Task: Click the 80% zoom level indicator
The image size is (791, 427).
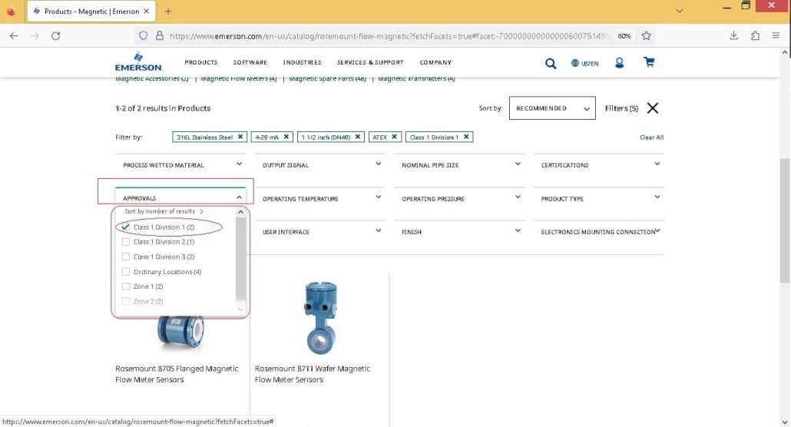Action: (x=624, y=36)
